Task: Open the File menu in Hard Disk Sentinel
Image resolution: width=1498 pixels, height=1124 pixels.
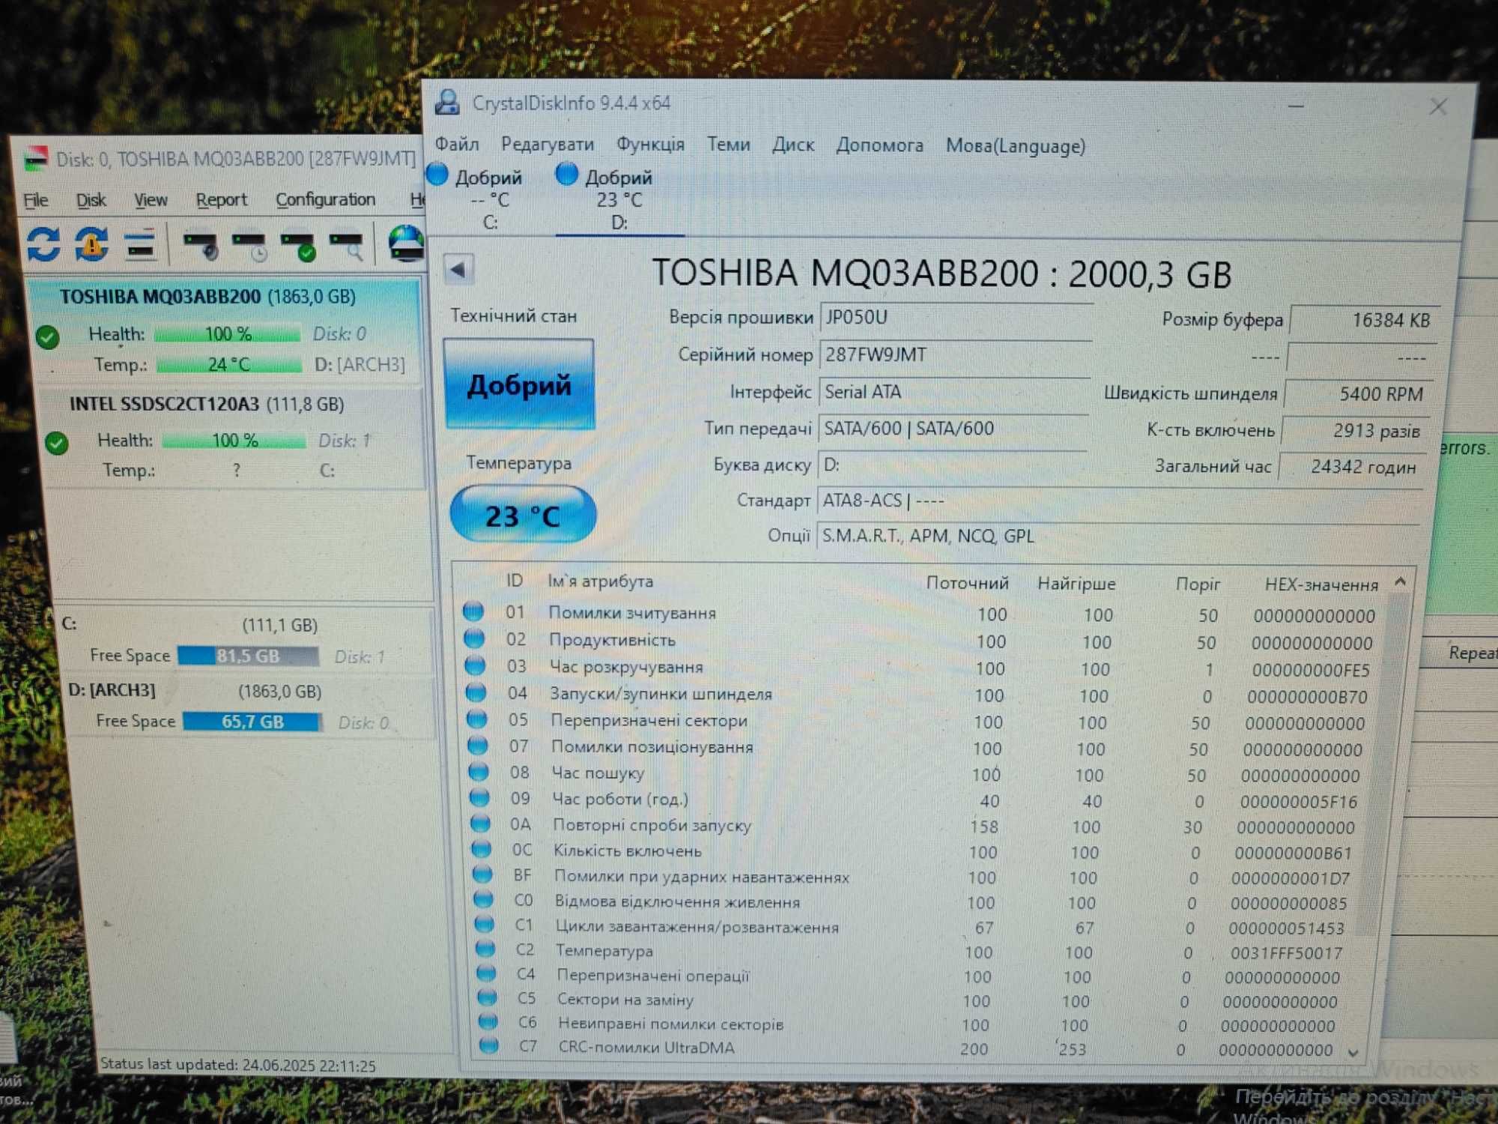Action: tap(35, 200)
